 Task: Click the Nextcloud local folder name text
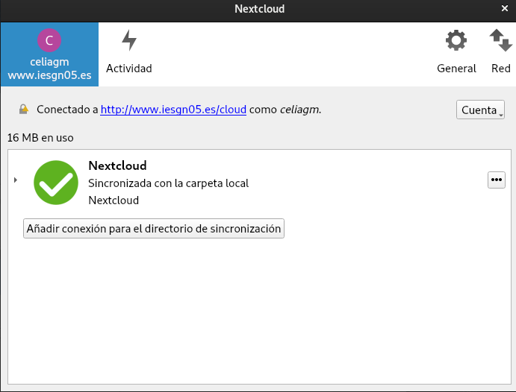[114, 200]
